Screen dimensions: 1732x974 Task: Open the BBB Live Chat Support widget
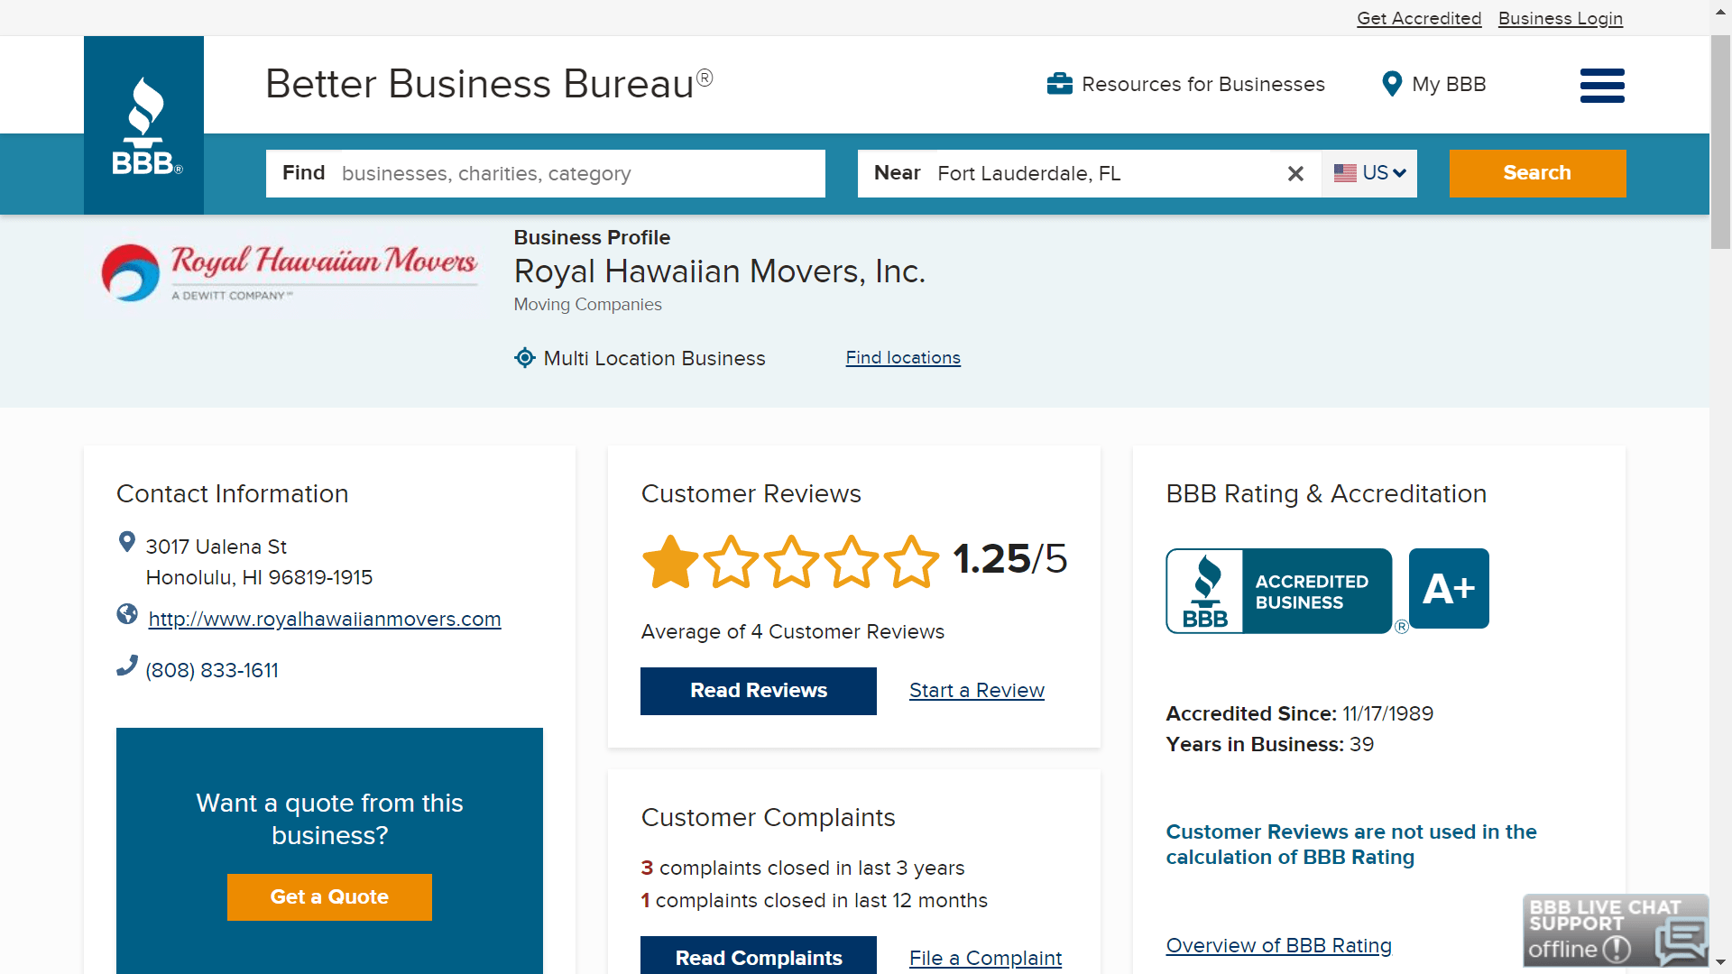[x=1615, y=930]
